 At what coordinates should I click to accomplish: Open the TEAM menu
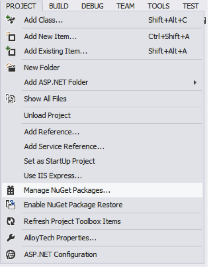(x=125, y=6)
